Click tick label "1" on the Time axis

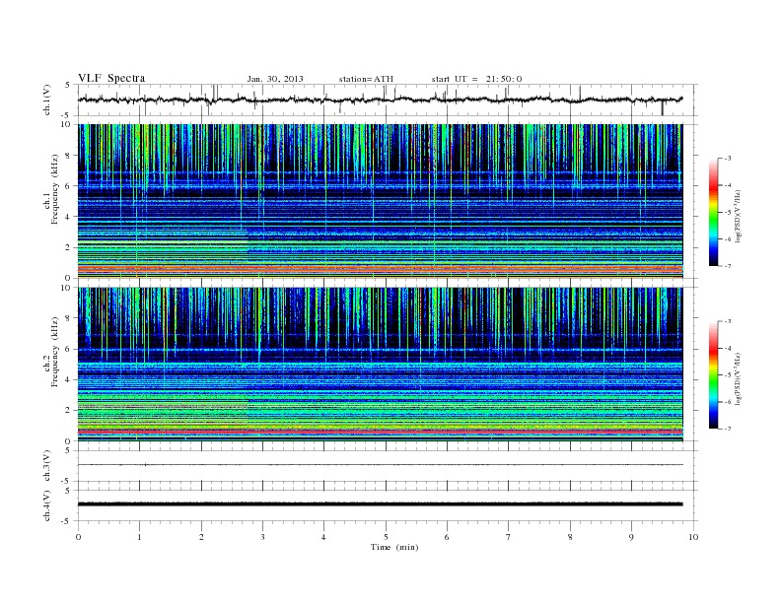tap(139, 537)
